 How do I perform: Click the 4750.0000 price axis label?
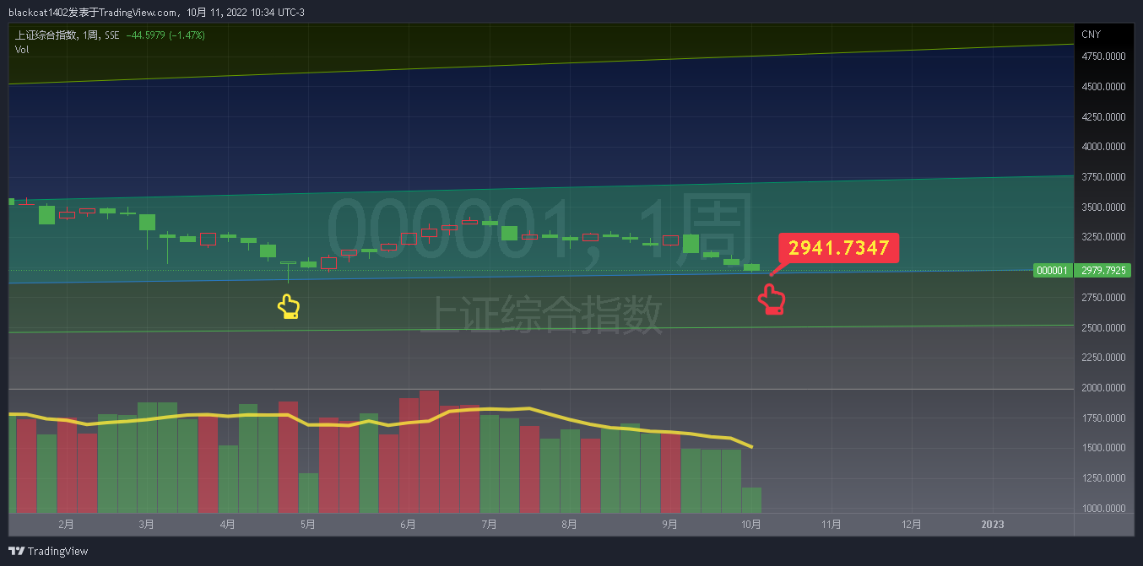click(1104, 57)
